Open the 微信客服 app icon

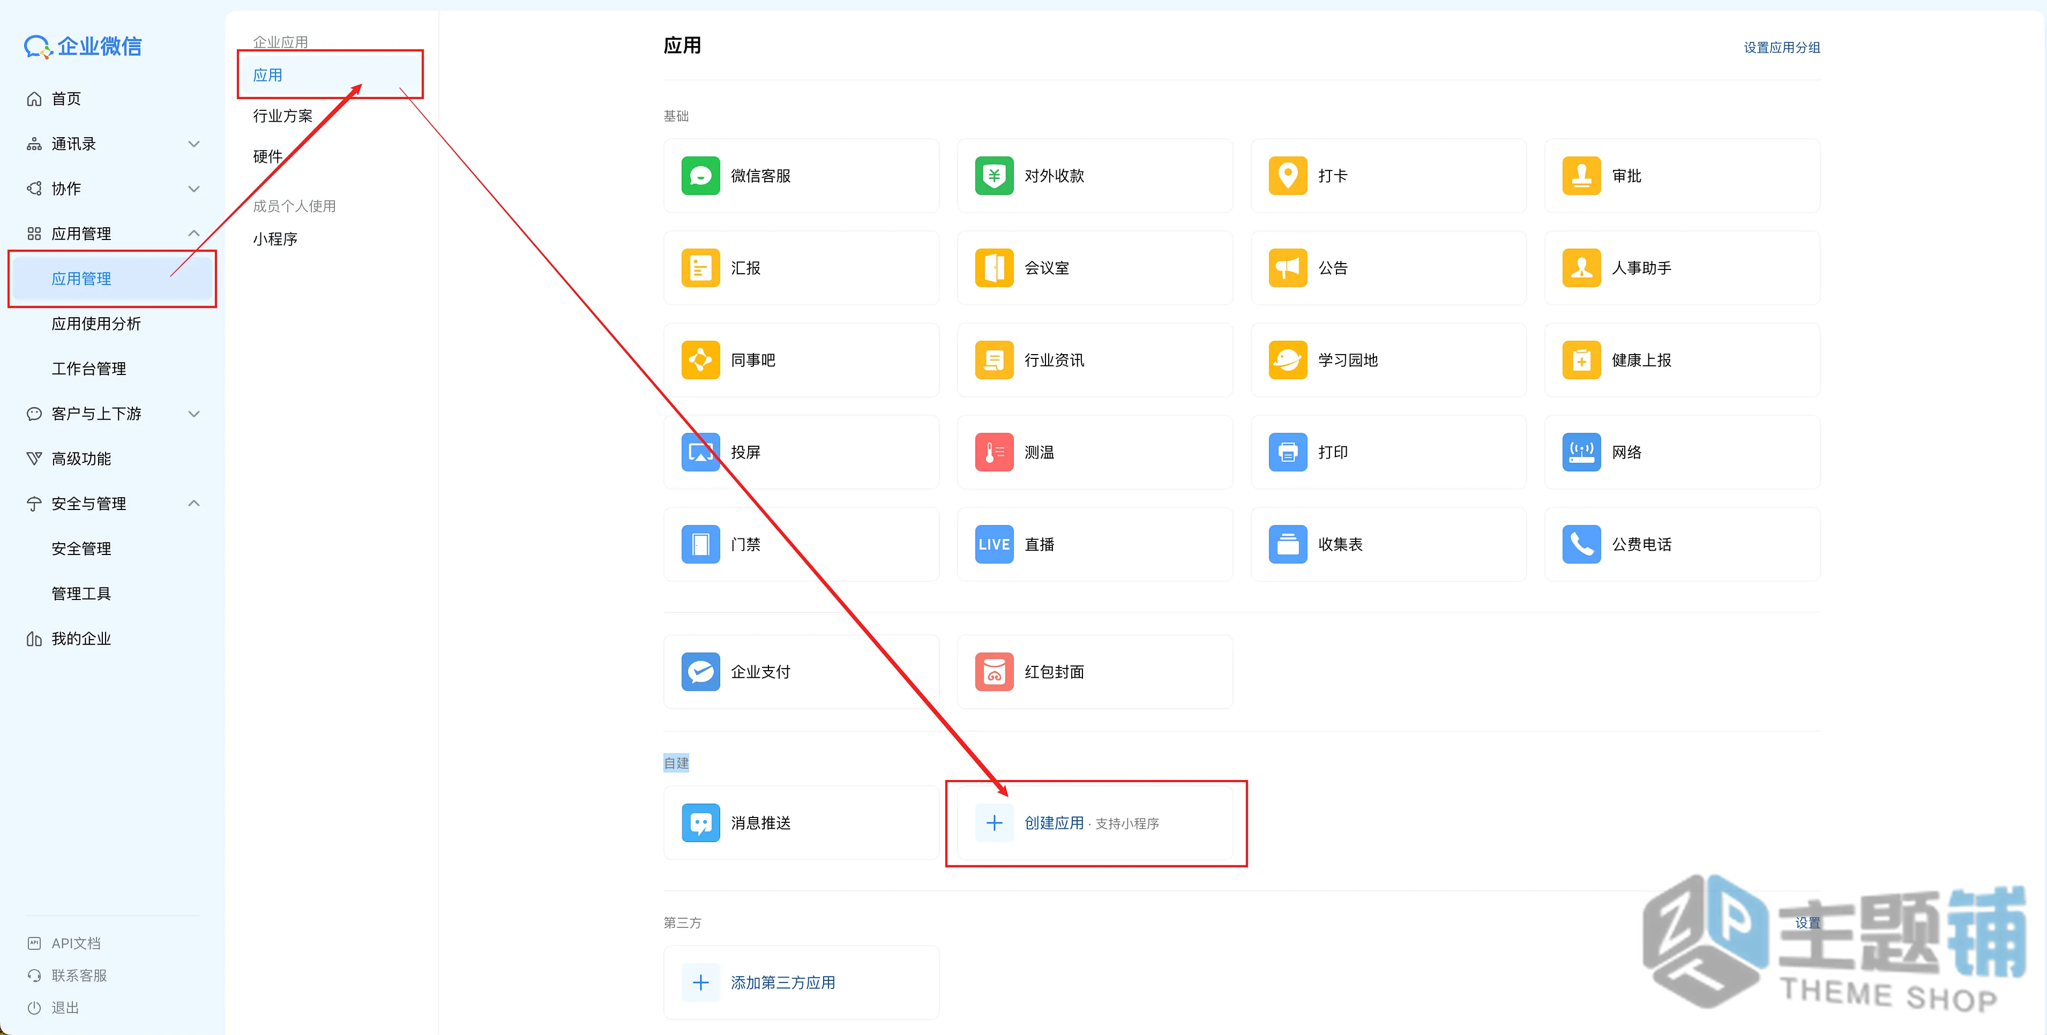[700, 176]
